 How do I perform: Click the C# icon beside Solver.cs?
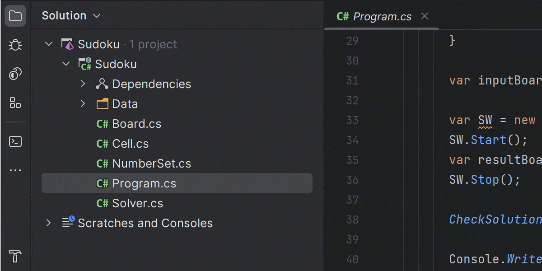pos(102,203)
